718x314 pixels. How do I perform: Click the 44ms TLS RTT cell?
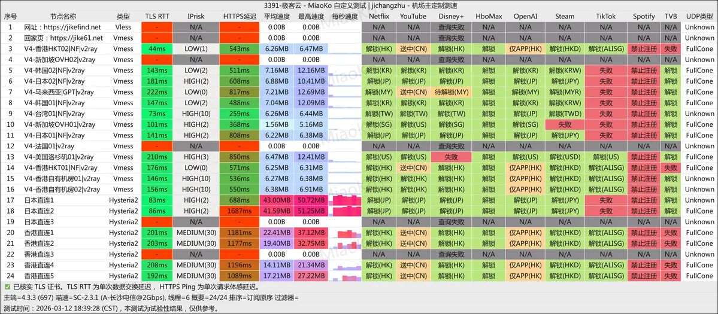[157, 49]
